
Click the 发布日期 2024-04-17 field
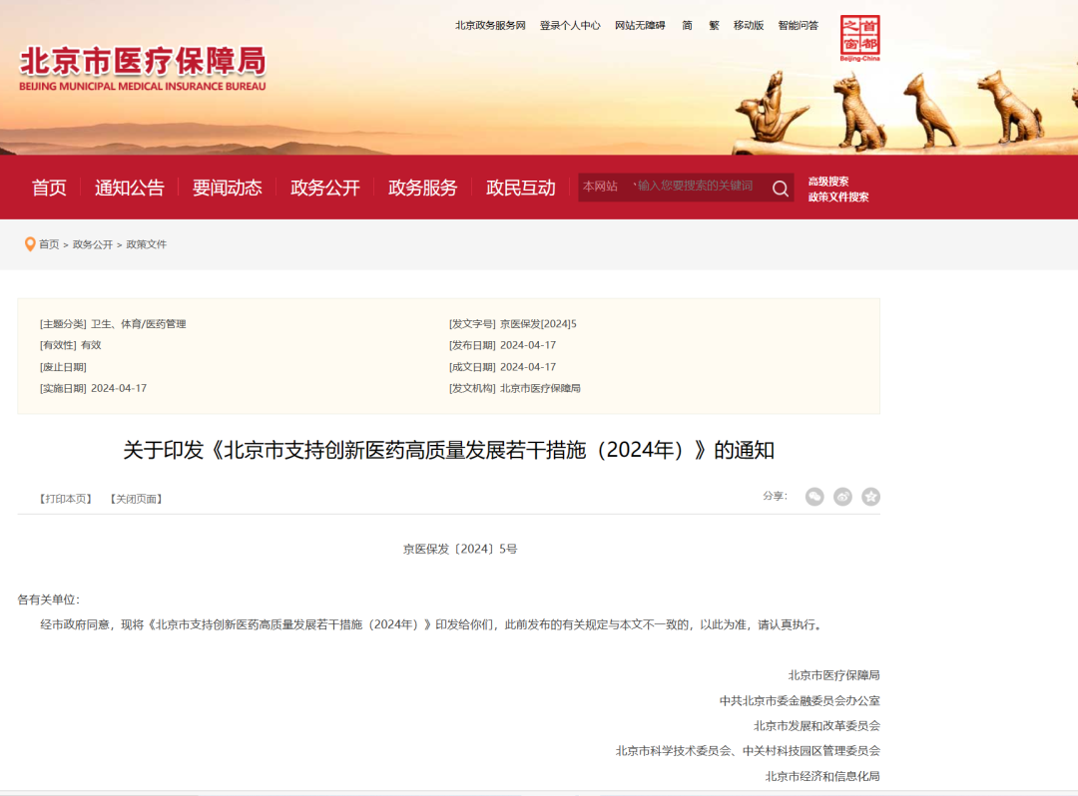click(502, 345)
